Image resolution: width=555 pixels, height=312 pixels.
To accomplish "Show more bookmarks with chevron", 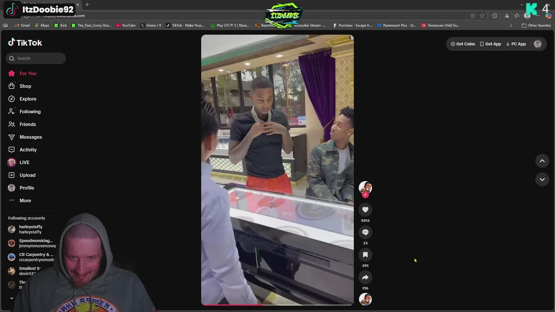I will pos(511,26).
